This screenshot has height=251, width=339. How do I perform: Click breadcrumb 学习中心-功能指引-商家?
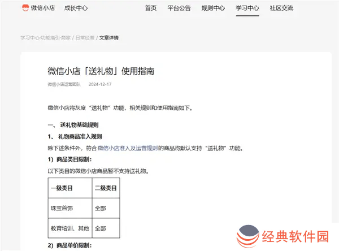click(45, 38)
